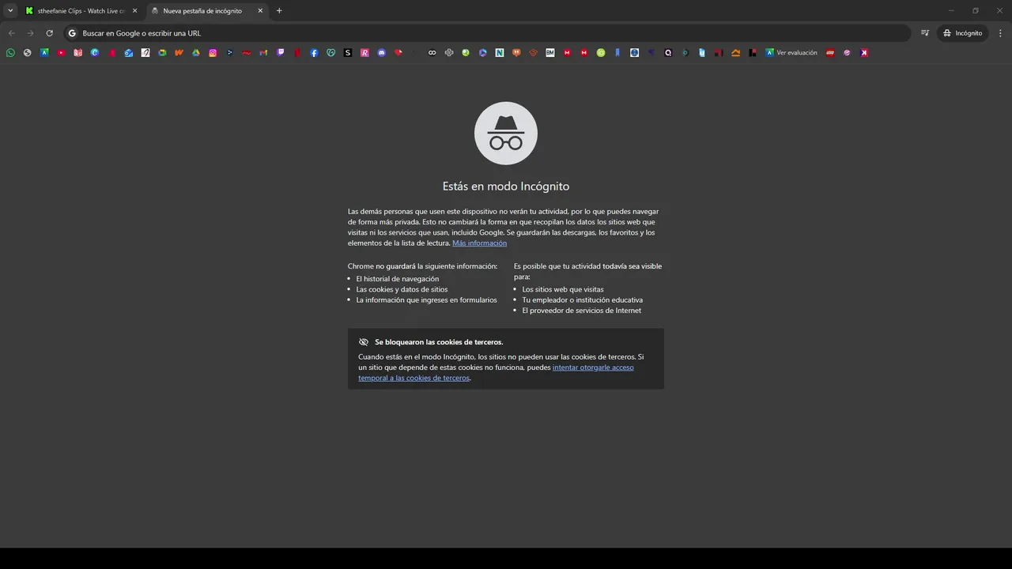Go forward to the next page
Image resolution: width=1012 pixels, height=569 pixels.
[x=30, y=33]
